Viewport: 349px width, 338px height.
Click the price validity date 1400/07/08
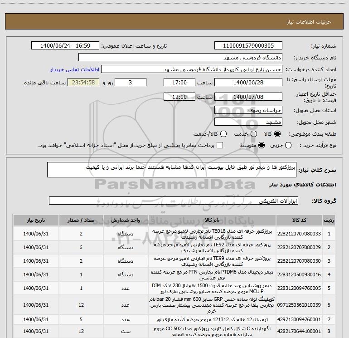248,97
